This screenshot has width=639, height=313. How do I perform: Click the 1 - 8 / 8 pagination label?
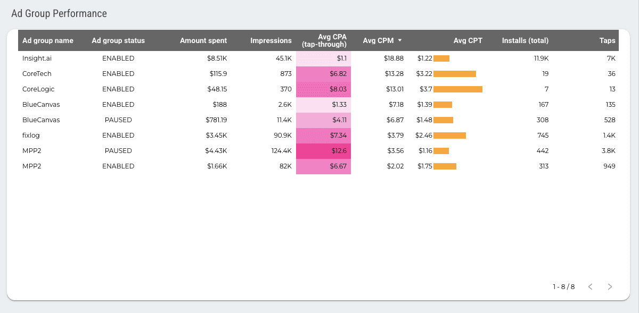(563, 286)
